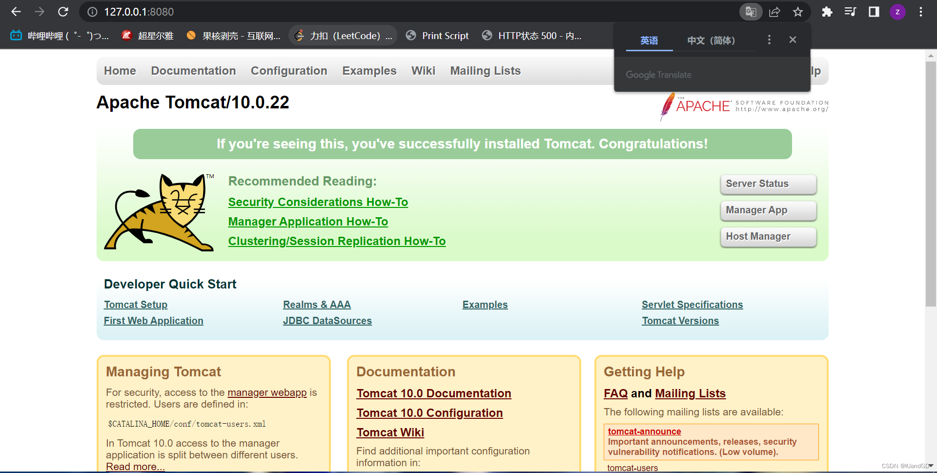Open the manager webapp link
Viewport: 937px width, 473px height.
click(x=267, y=392)
